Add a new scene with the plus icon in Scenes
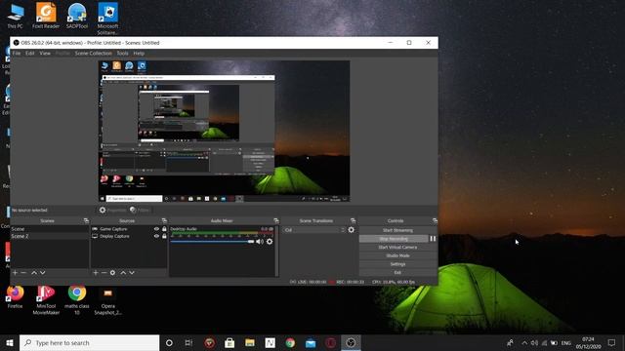This screenshot has height=351, width=625. tap(16, 273)
